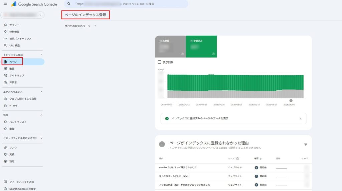Open アクセス禁止（403）blocked row
This screenshot has width=342, height=191.
click(x=233, y=185)
